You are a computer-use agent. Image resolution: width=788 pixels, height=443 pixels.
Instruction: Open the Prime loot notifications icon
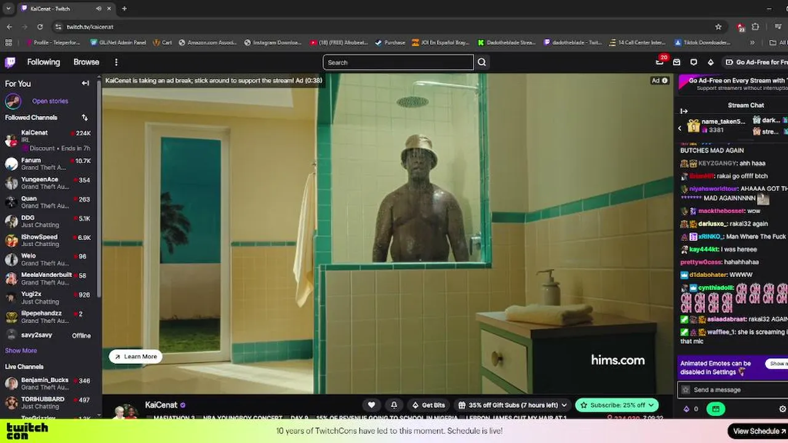click(660, 62)
